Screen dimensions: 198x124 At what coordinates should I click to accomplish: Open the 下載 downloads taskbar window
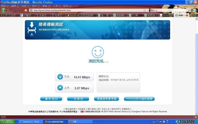tap(80, 122)
